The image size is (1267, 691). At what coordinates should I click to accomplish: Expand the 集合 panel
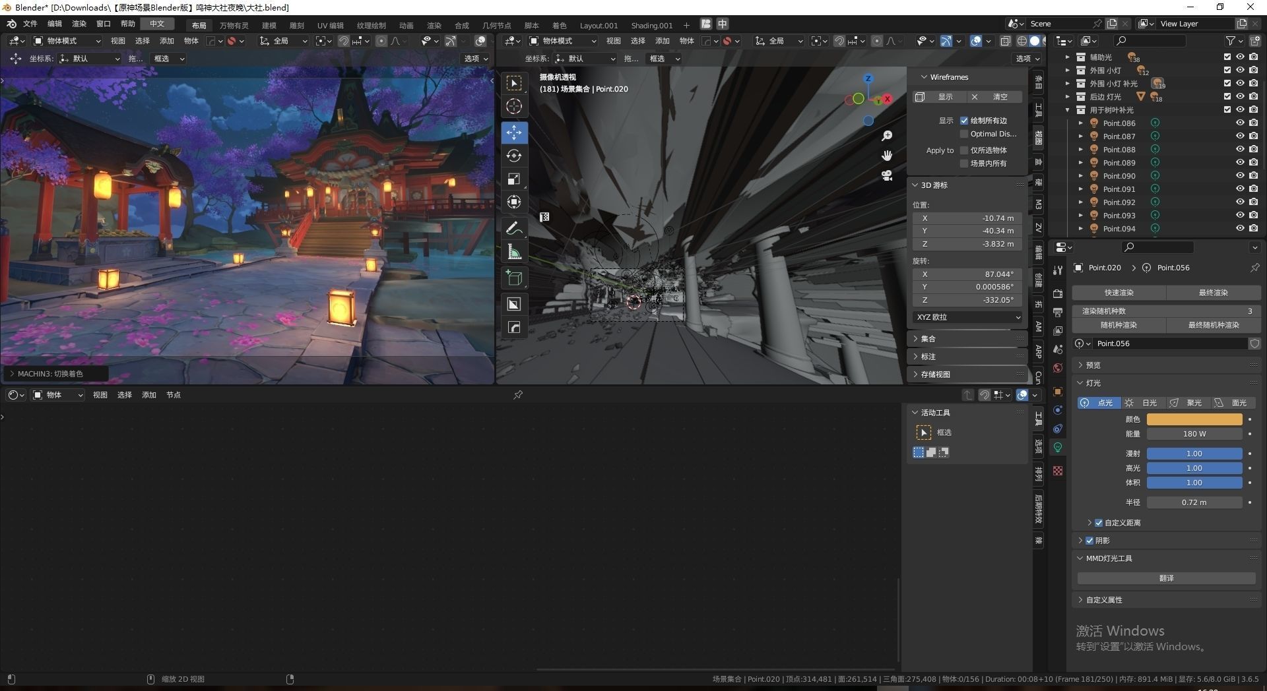[x=967, y=339]
